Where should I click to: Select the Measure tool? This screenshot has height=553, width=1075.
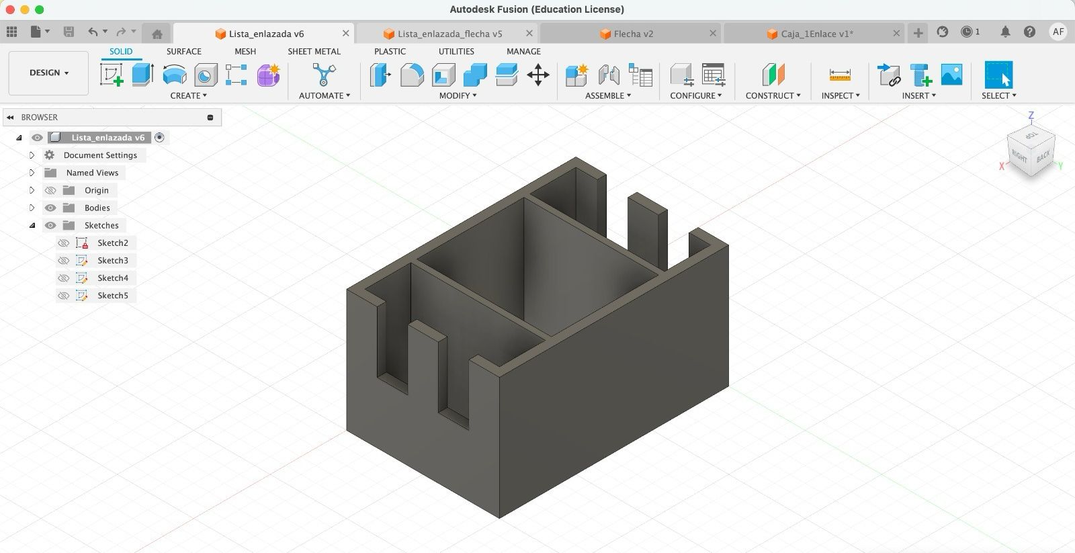[840, 75]
